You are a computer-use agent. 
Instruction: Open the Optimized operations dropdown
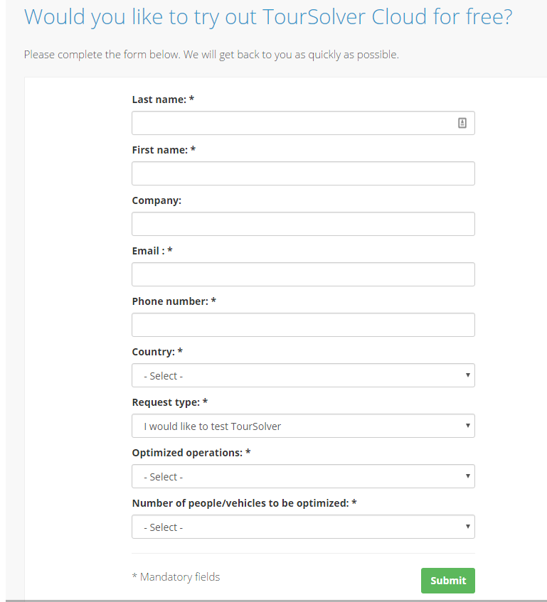click(303, 476)
